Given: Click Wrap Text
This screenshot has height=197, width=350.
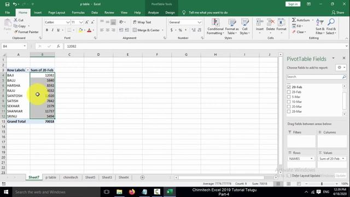Looking at the screenshot, I should pyautogui.click(x=142, y=22).
